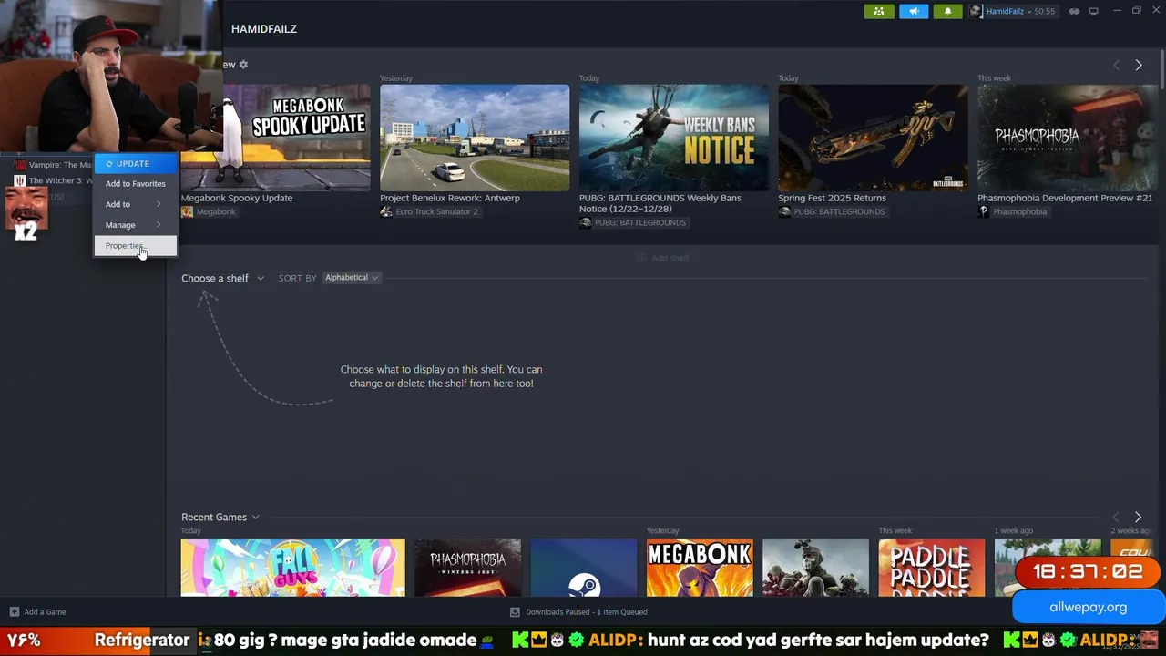The height and width of the screenshot is (656, 1166).
Task: Click the $0.55 wallet balance
Action: 1044,11
